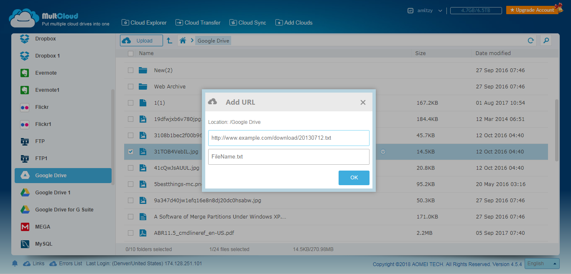Close the Add URL dialog
The width and height of the screenshot is (571, 274).
363,102
